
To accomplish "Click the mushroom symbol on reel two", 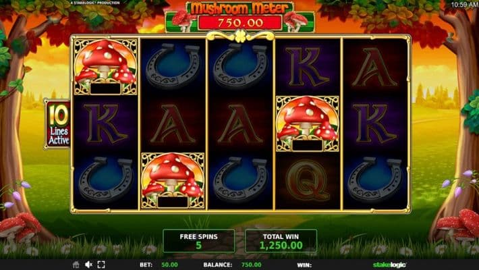I will (x=173, y=181).
